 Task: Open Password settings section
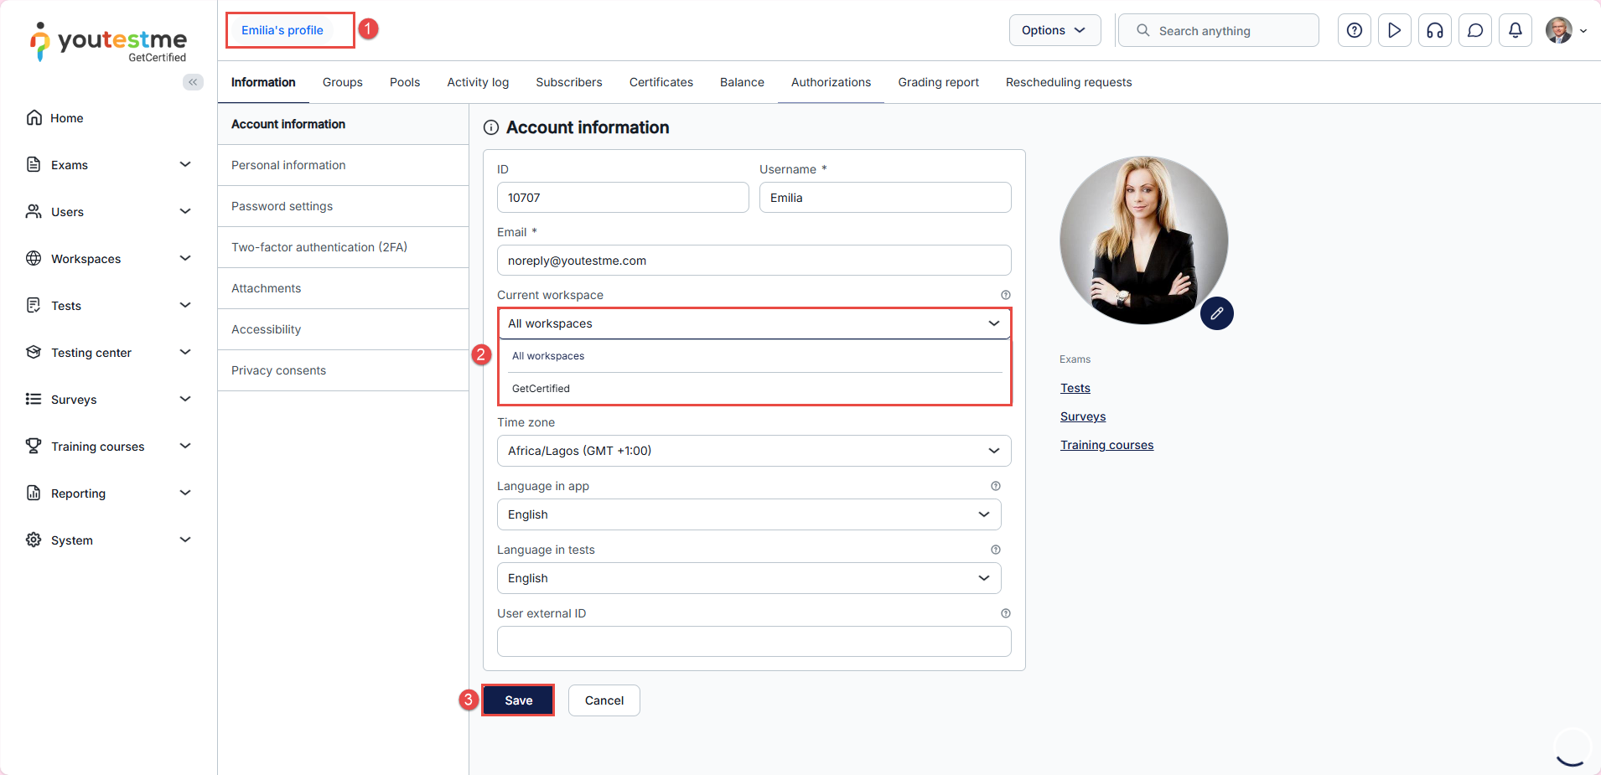(282, 206)
